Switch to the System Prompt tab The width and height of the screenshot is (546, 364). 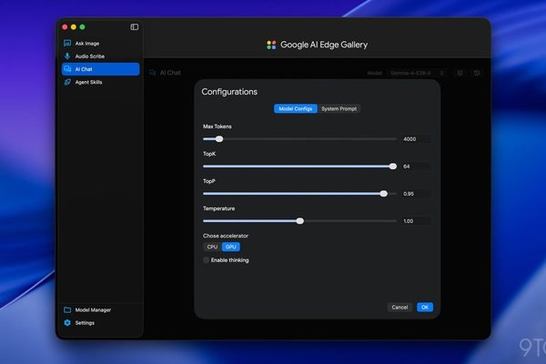(x=339, y=108)
